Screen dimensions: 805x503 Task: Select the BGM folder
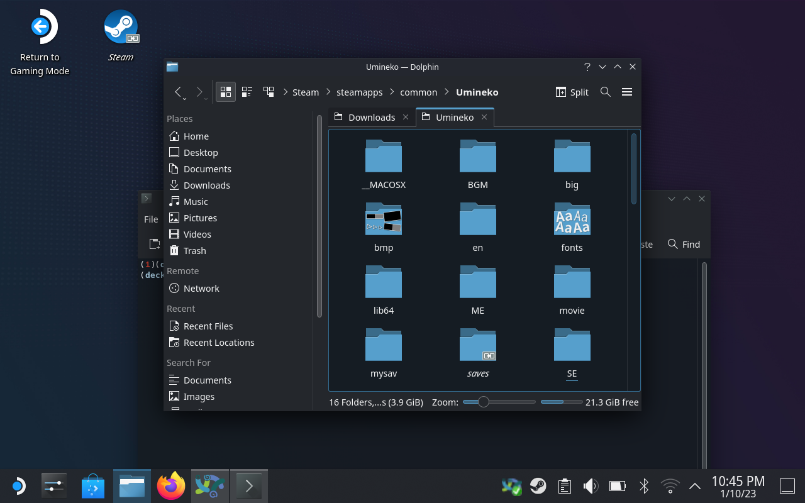point(478,164)
